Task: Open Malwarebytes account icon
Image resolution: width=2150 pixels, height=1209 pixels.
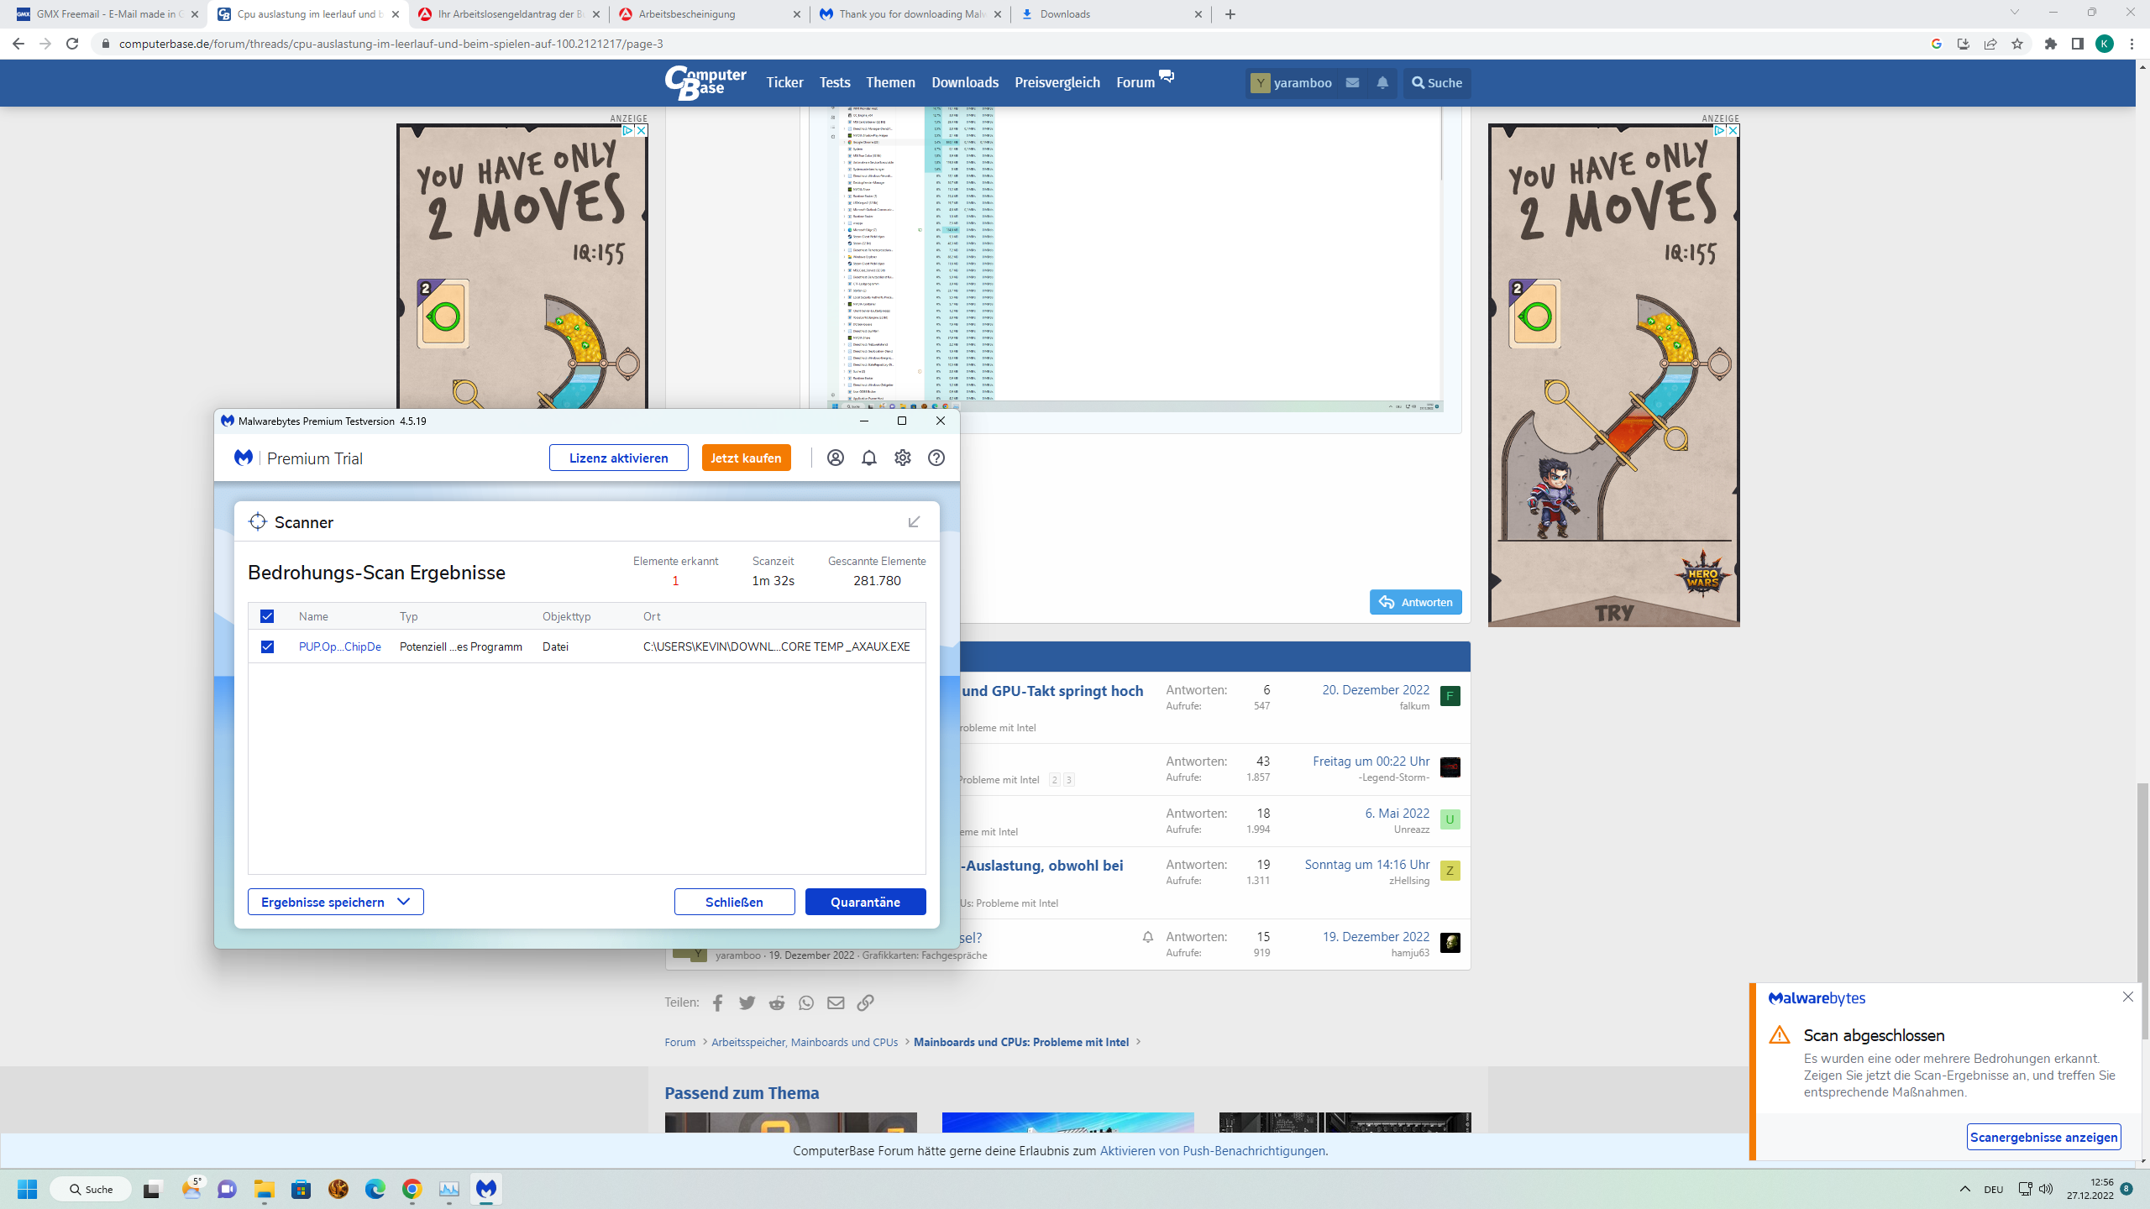Action: [835, 458]
